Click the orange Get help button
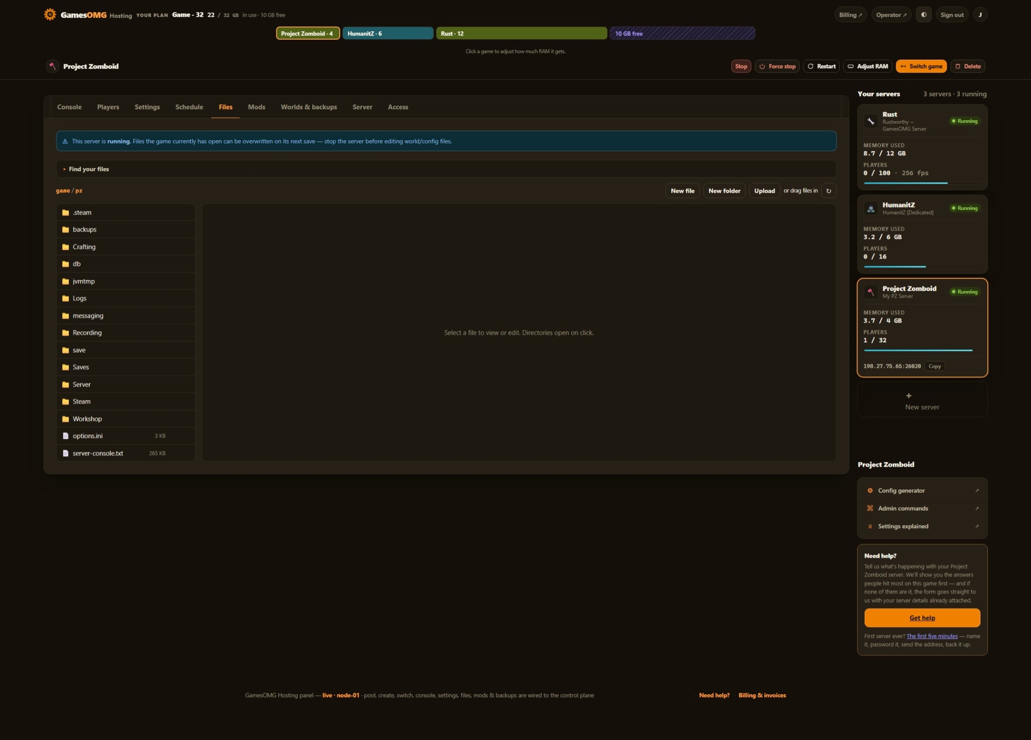The height and width of the screenshot is (740, 1031). (922, 618)
